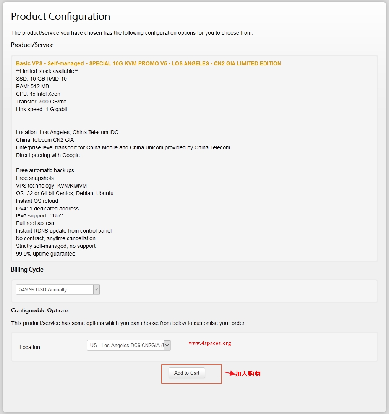Image resolution: width=389 pixels, height=414 pixels.
Task: Click the Product/Service section label
Action: click(x=32, y=45)
